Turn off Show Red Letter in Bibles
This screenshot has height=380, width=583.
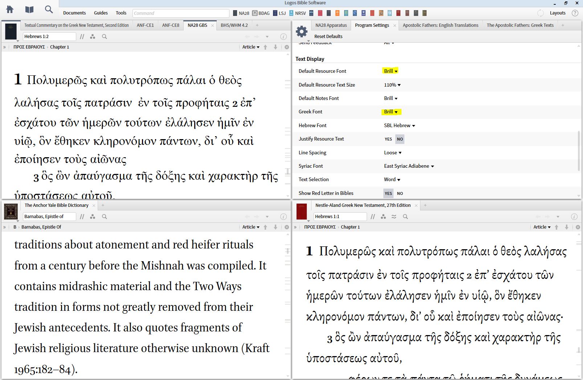400,193
